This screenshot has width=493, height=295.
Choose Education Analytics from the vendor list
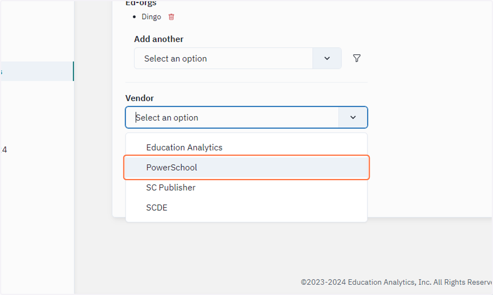(x=246, y=147)
